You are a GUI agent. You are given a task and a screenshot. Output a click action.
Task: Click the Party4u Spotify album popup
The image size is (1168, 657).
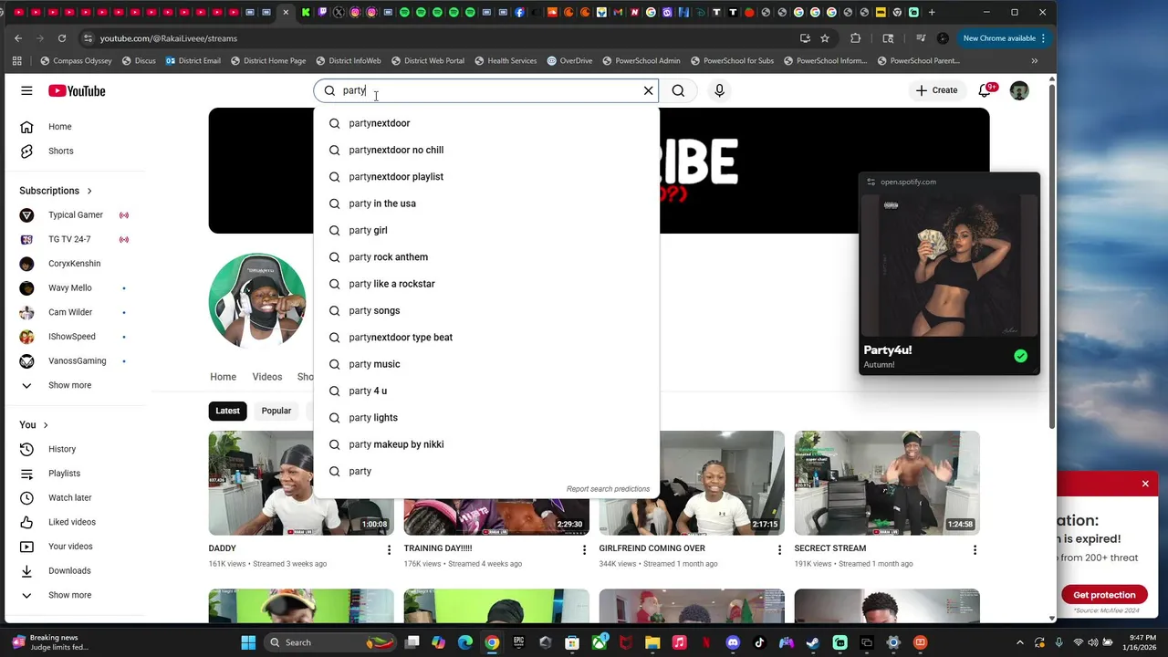coord(949,273)
